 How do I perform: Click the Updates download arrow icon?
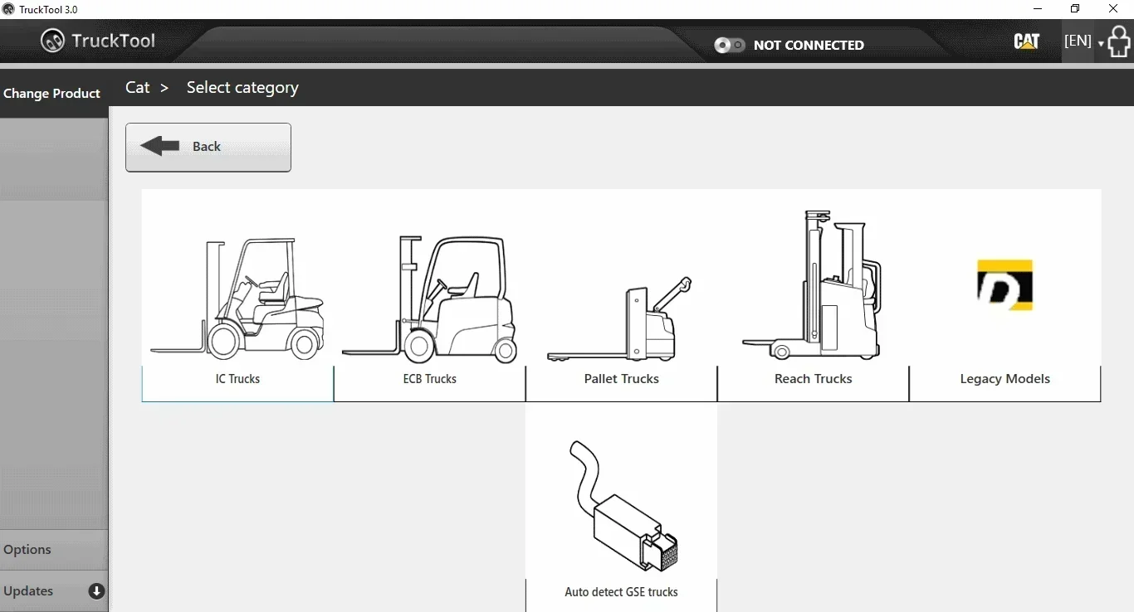tap(96, 591)
